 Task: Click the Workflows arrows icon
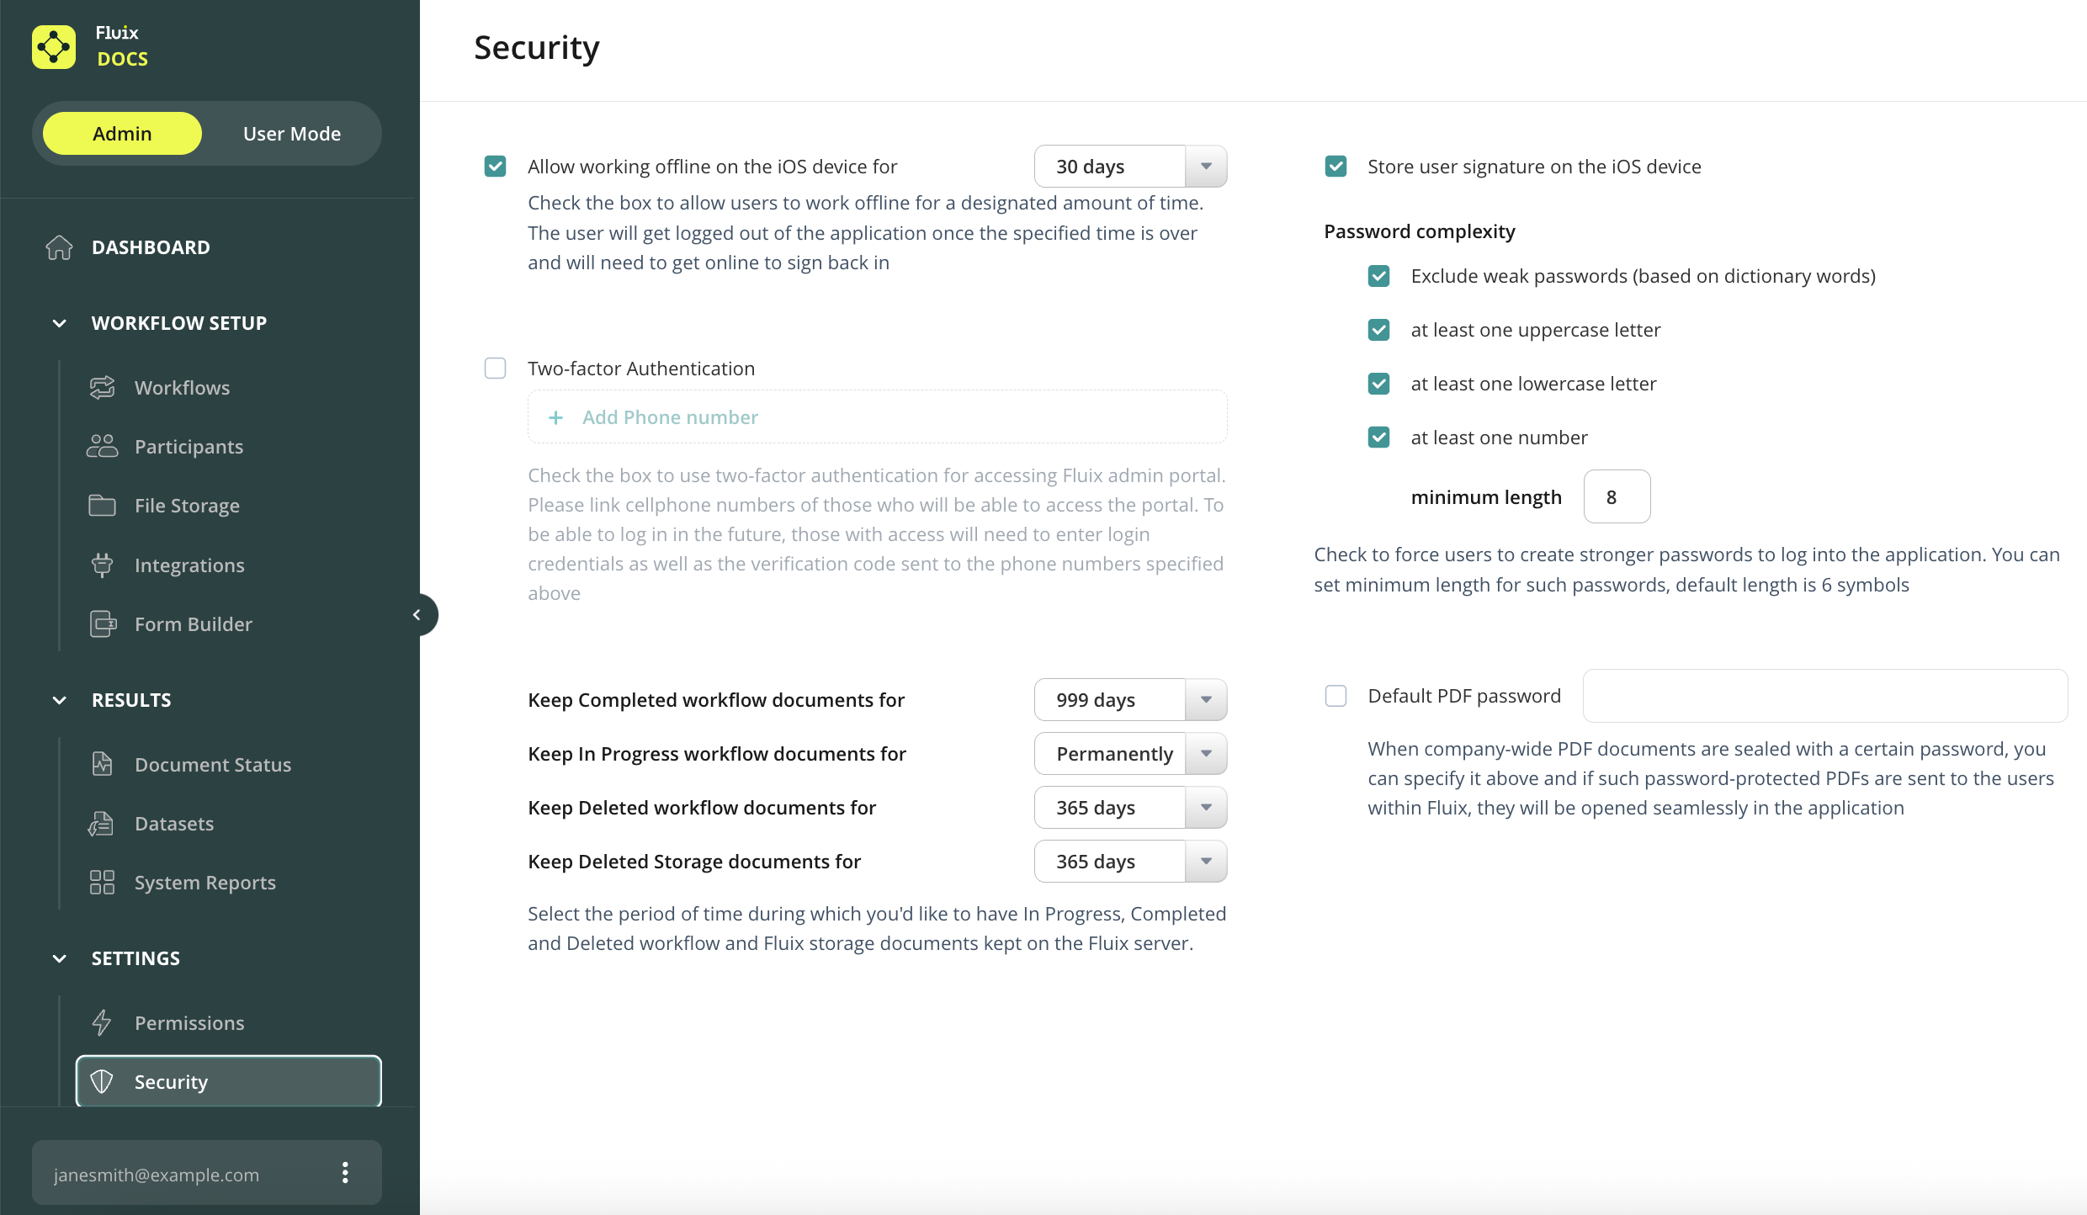tap(102, 388)
